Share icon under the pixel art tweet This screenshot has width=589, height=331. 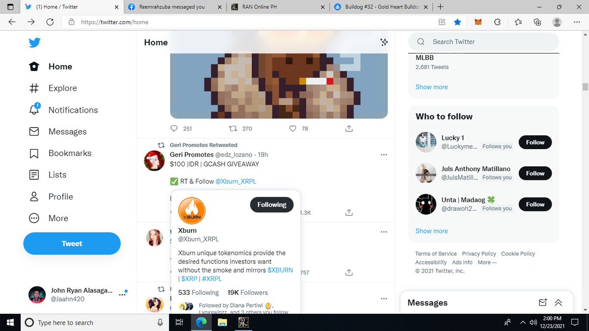pyautogui.click(x=349, y=128)
